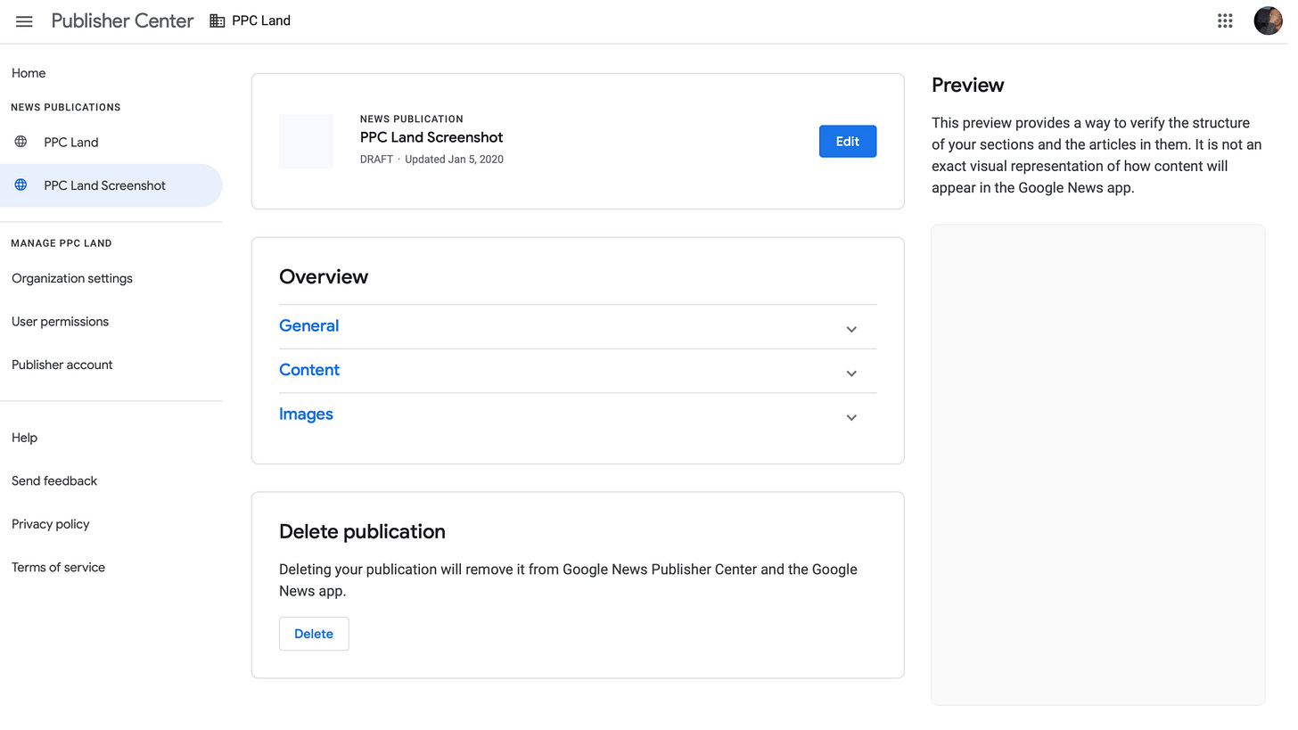Go to Home in the sidebar

tap(29, 73)
